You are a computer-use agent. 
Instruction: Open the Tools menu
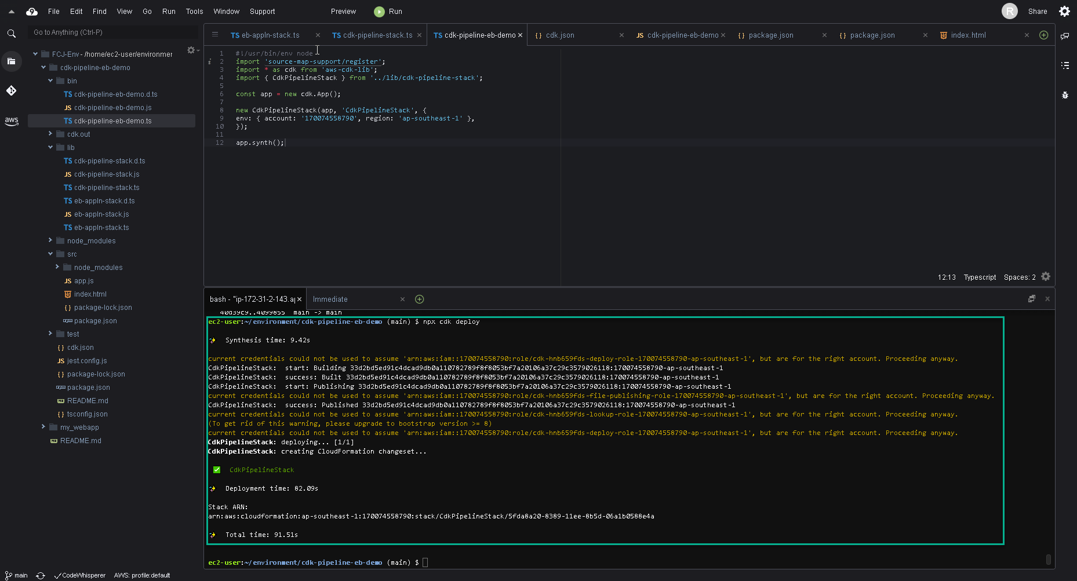tap(195, 12)
